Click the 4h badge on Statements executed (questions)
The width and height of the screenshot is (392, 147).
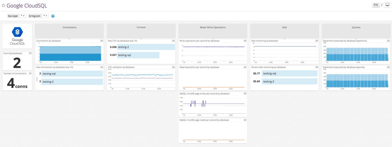pyautogui.click(x=388, y=41)
